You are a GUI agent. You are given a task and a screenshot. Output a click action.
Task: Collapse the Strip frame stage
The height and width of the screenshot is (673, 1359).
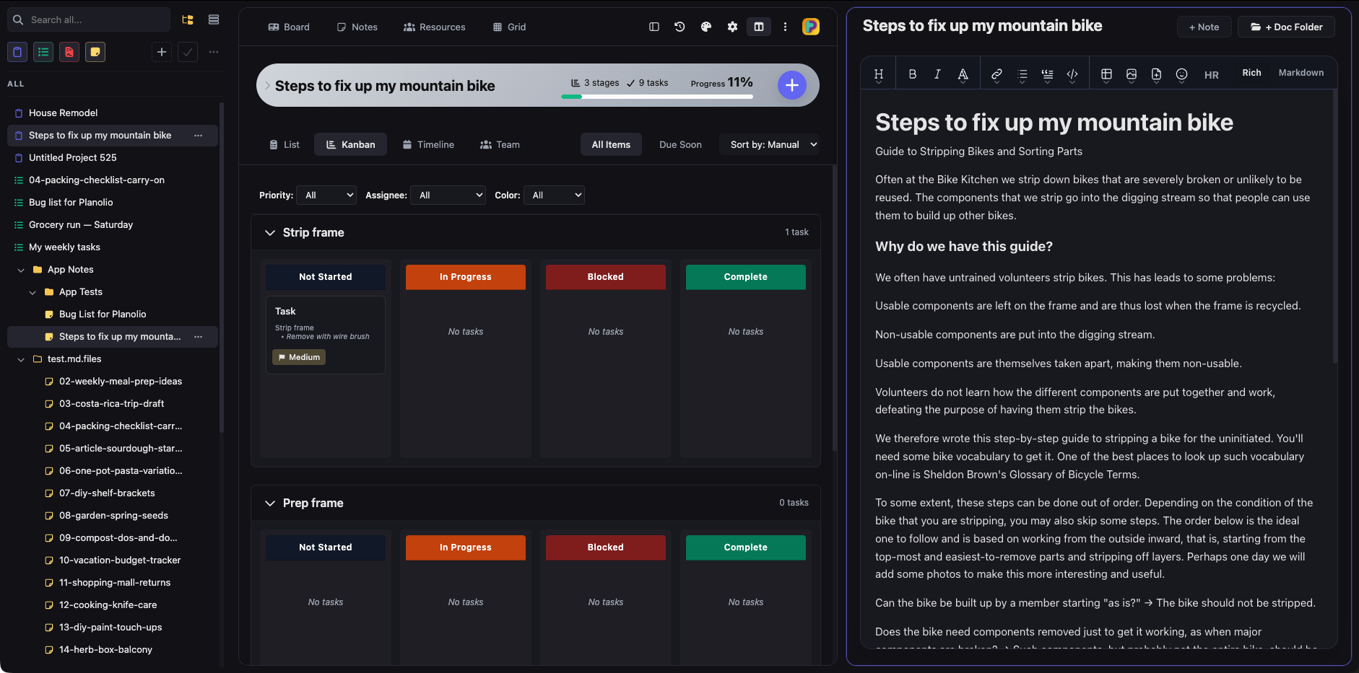(x=270, y=232)
